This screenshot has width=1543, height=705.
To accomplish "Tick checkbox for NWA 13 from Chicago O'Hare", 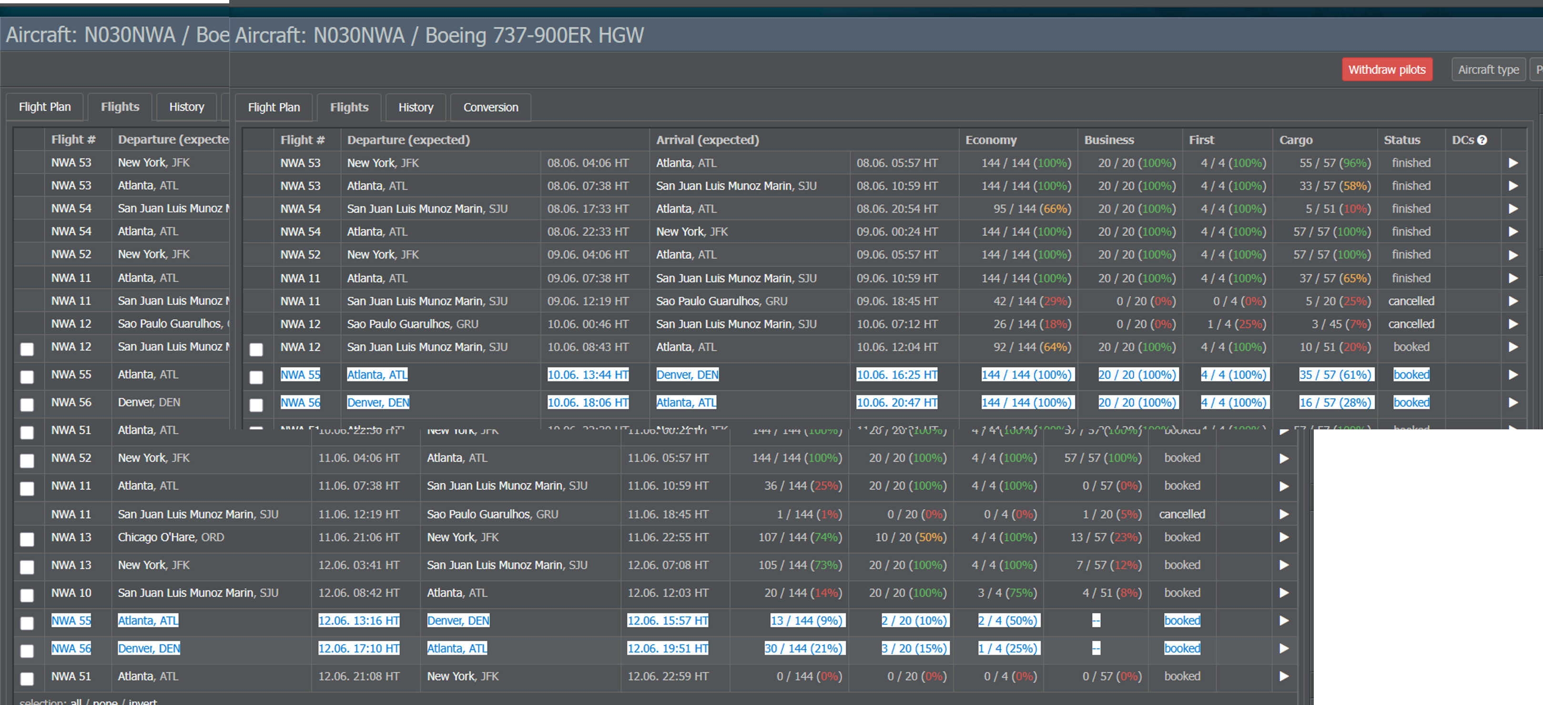I will (x=27, y=539).
